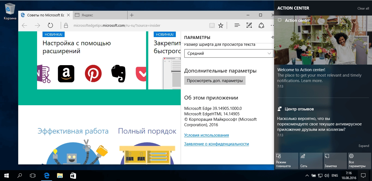Refresh the page in Edge
This screenshot has width=372, height=181.
[x=50, y=26]
